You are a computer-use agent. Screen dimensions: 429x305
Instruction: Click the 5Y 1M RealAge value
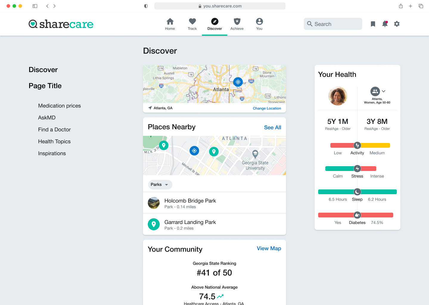click(338, 122)
